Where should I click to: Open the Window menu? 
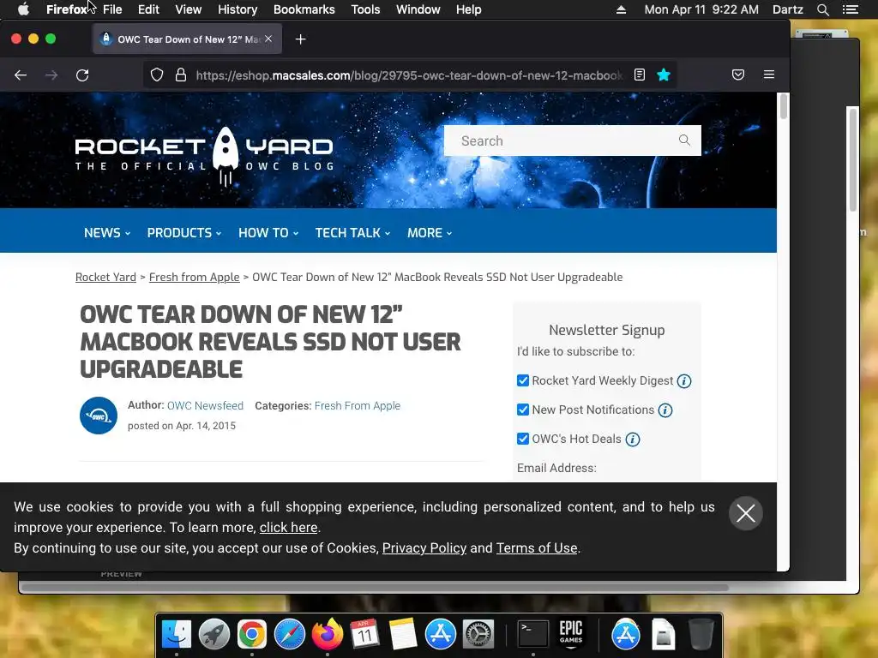pos(418,9)
